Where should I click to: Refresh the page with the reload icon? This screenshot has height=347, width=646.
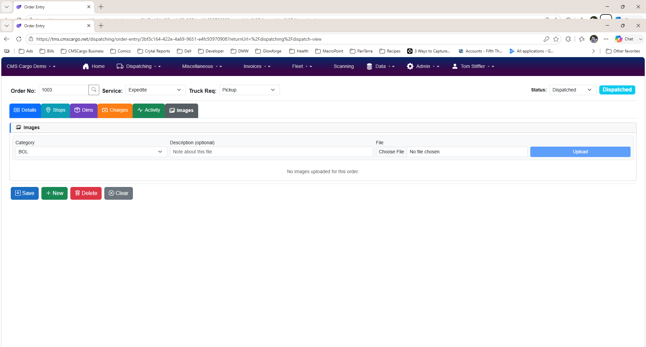pyautogui.click(x=19, y=39)
